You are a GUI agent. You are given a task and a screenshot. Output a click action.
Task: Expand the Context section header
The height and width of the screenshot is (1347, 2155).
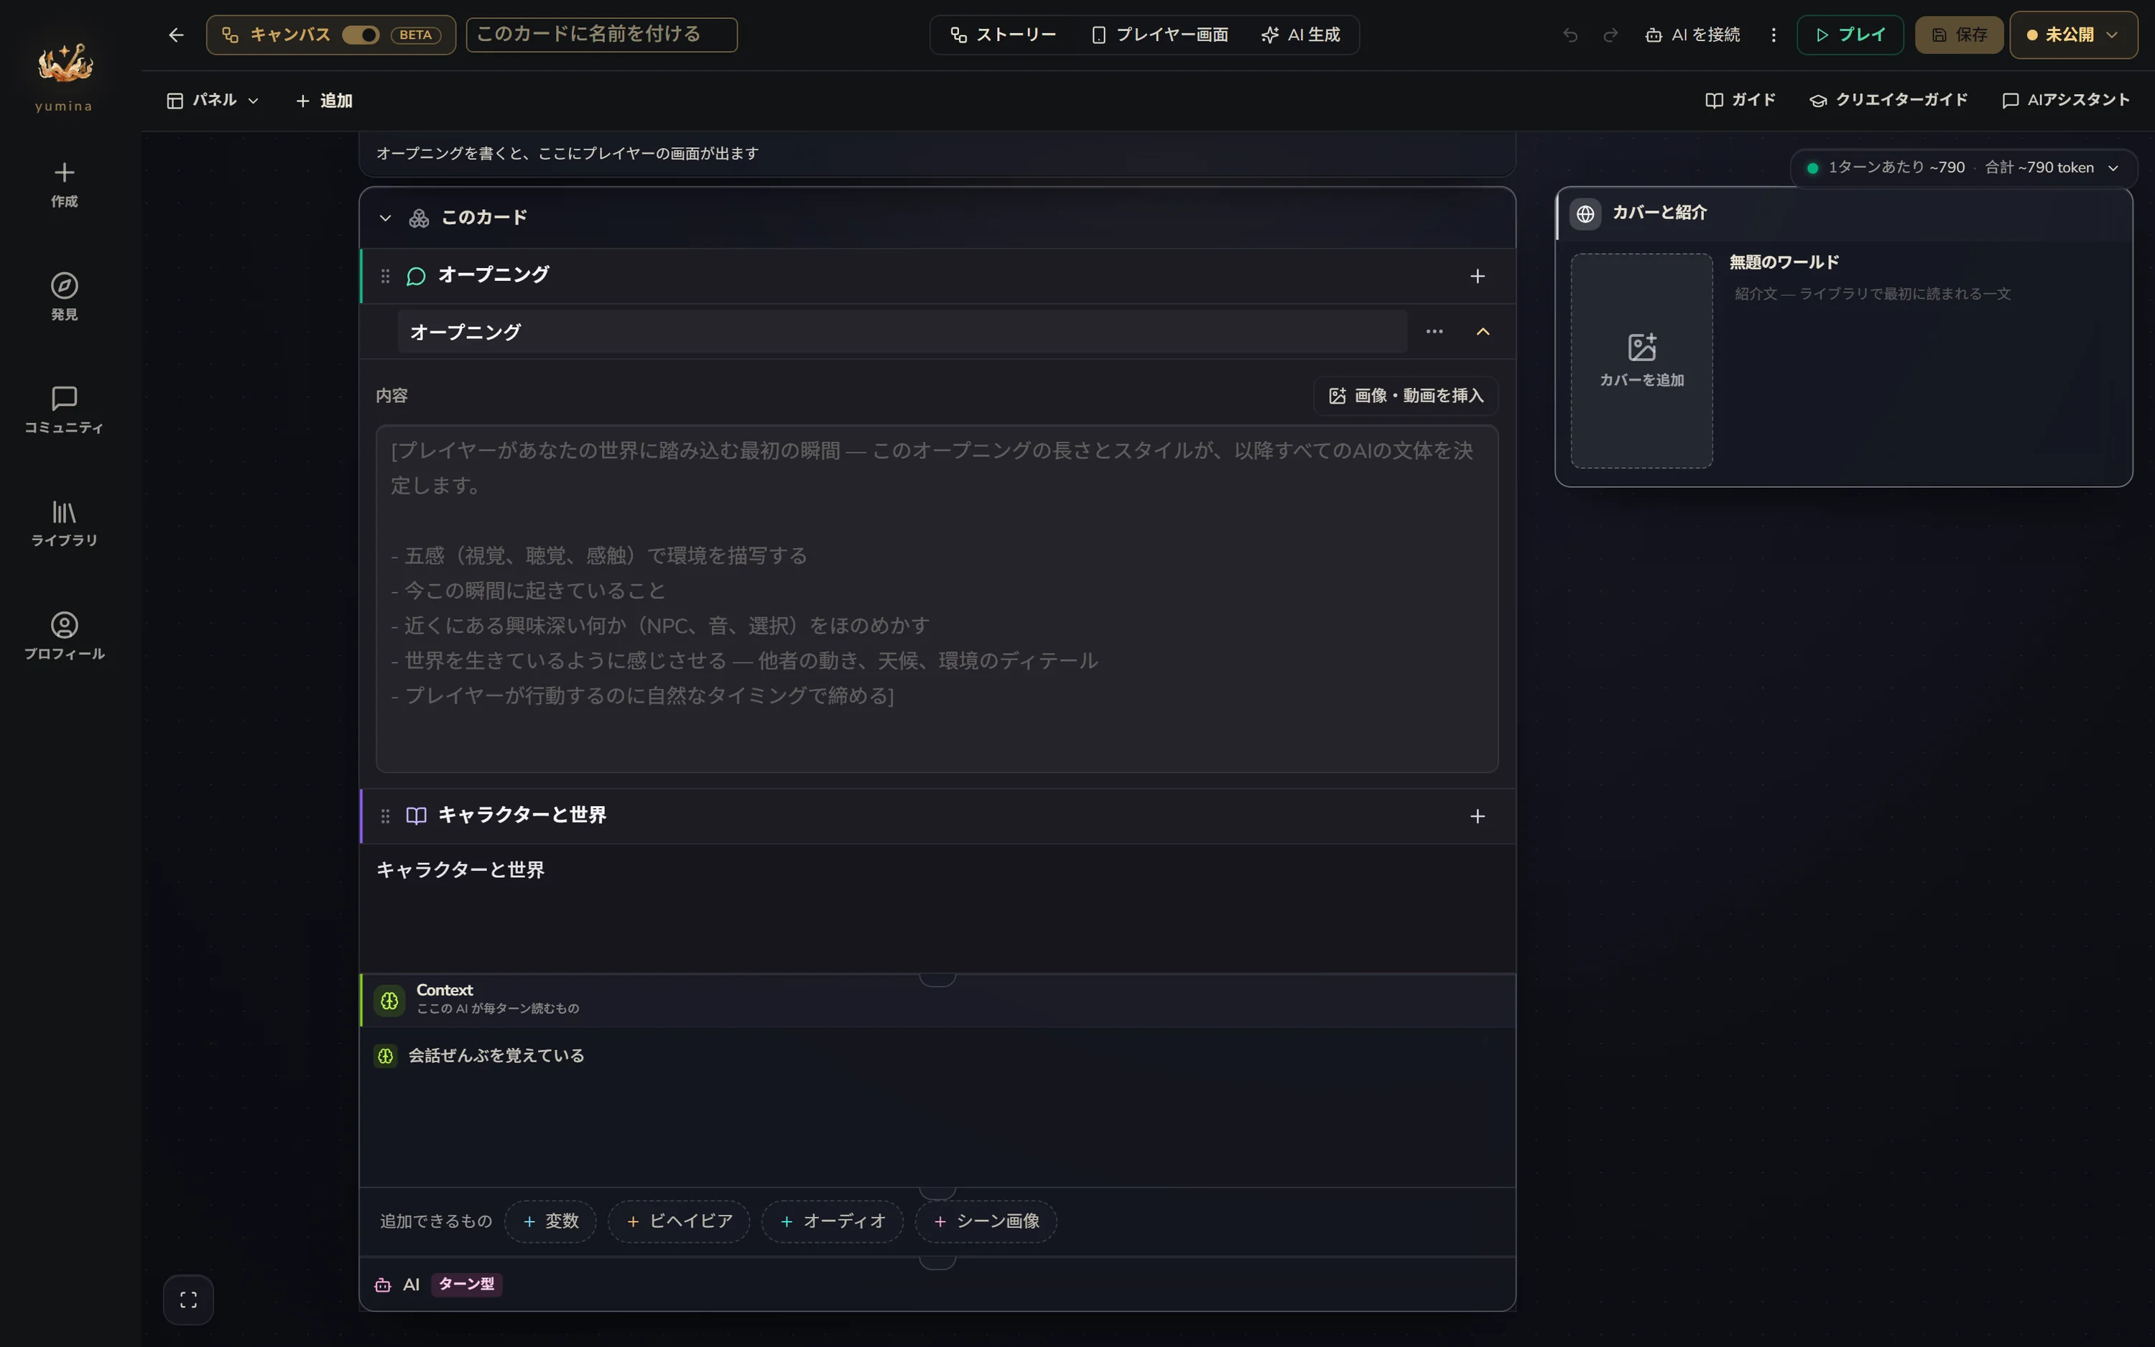coord(937,999)
